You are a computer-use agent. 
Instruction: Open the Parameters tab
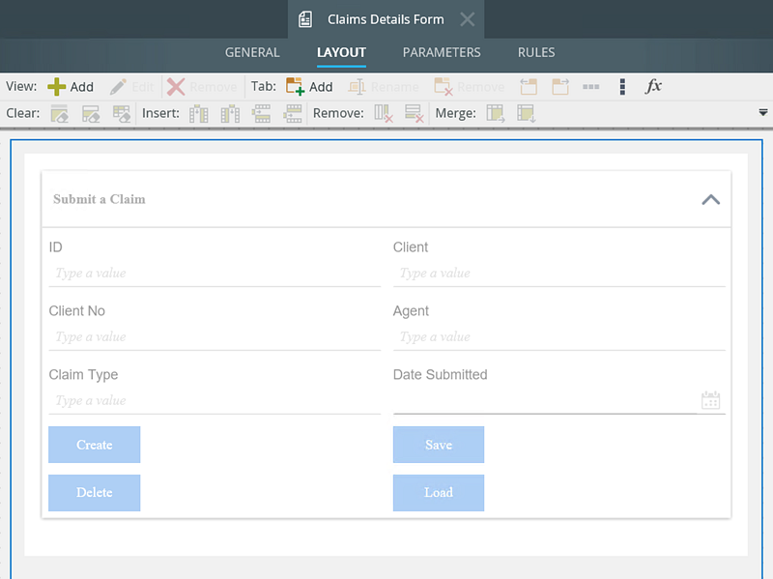442,52
